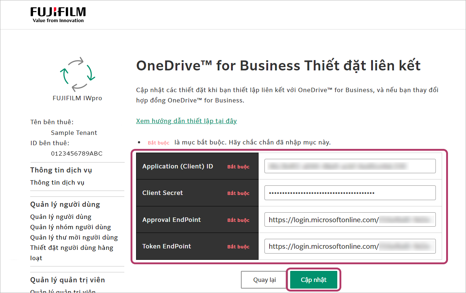This screenshot has height=293, width=466.
Task: Open 'Quản lý người dùng' user management link
Action: click(x=61, y=217)
